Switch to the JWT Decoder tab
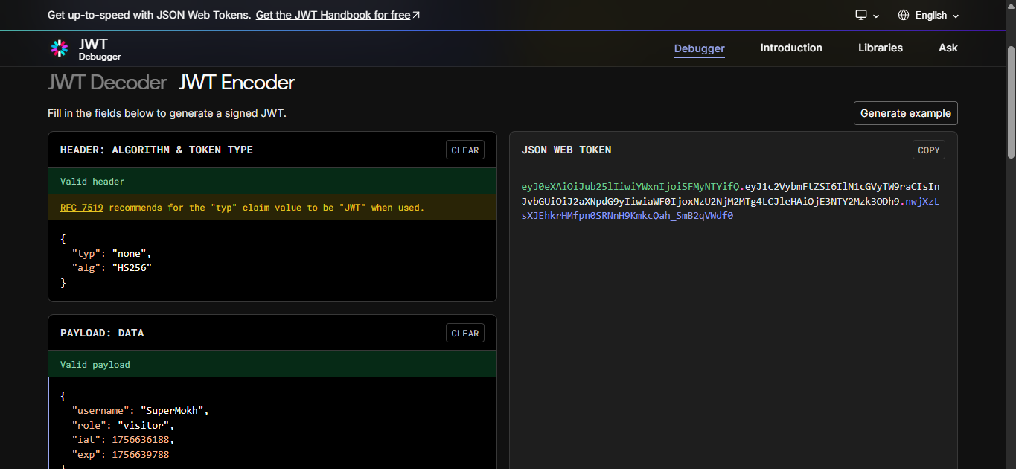 click(x=107, y=83)
